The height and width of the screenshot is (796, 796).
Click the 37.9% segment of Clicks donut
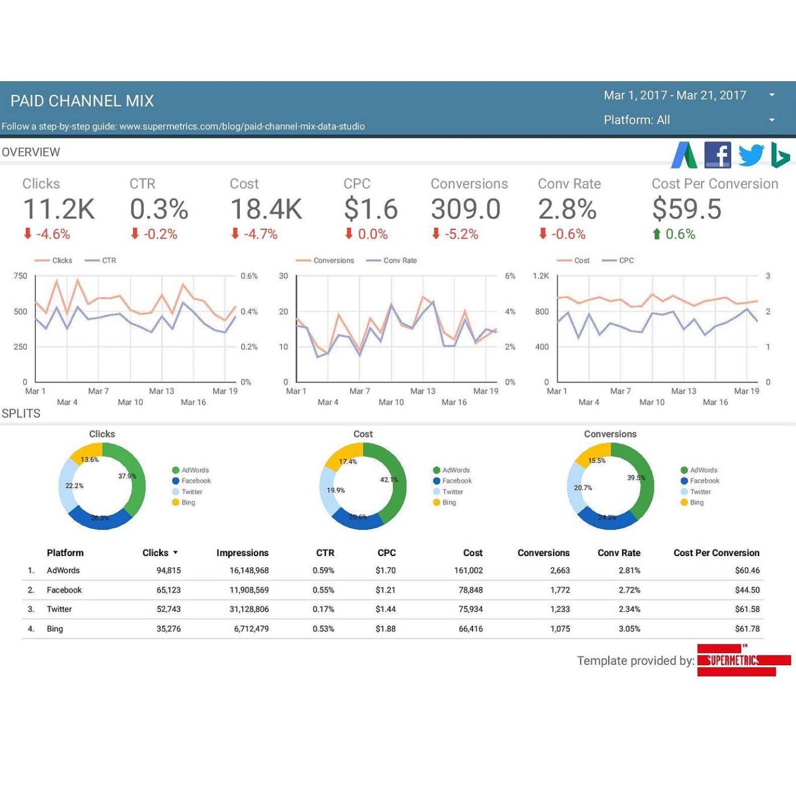click(136, 483)
